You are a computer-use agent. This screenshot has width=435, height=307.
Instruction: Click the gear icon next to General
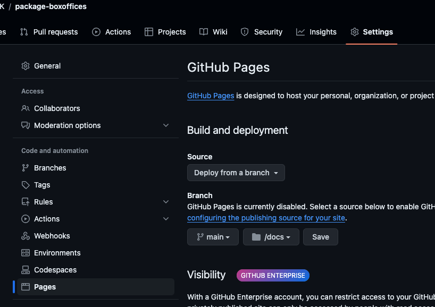(x=26, y=66)
